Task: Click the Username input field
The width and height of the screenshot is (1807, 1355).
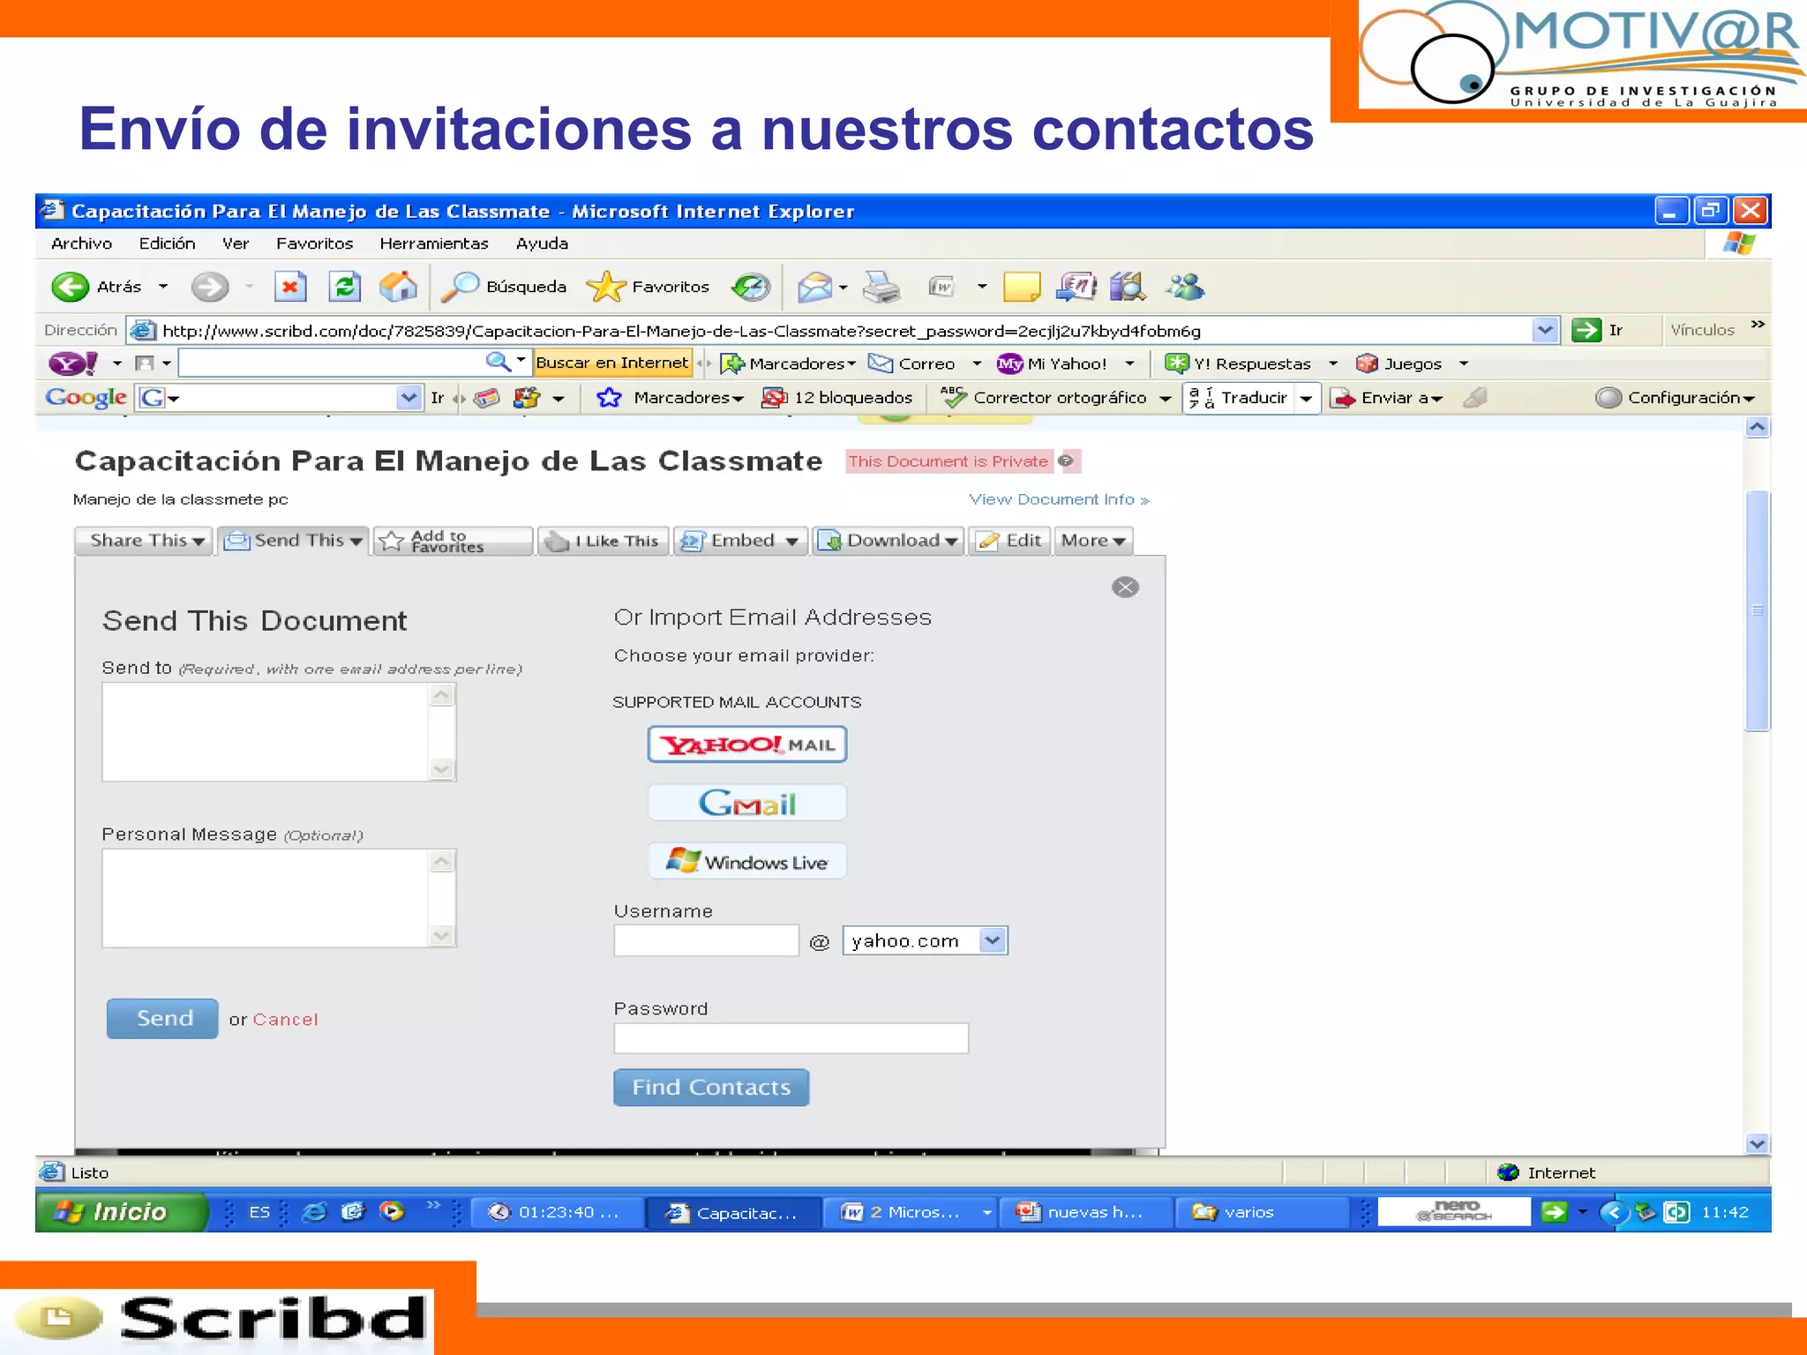Action: click(707, 940)
